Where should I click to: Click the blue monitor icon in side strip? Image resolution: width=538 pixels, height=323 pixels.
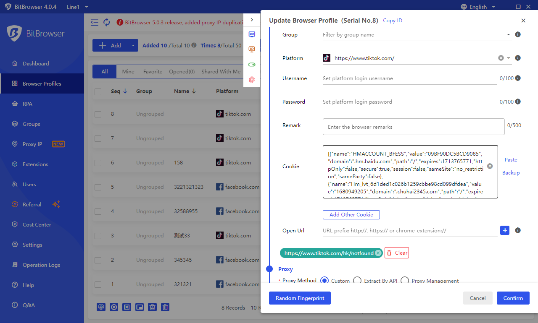(252, 34)
